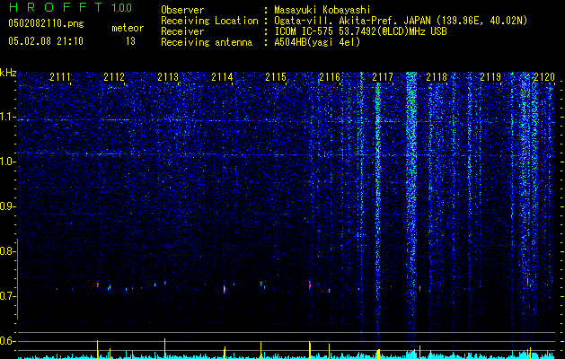Click the 1.0 kHz axis label

[7, 162]
